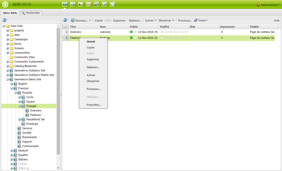Click Déplacer... in the toolbar
Screen dimensions: 282x171
[x=135, y=21]
